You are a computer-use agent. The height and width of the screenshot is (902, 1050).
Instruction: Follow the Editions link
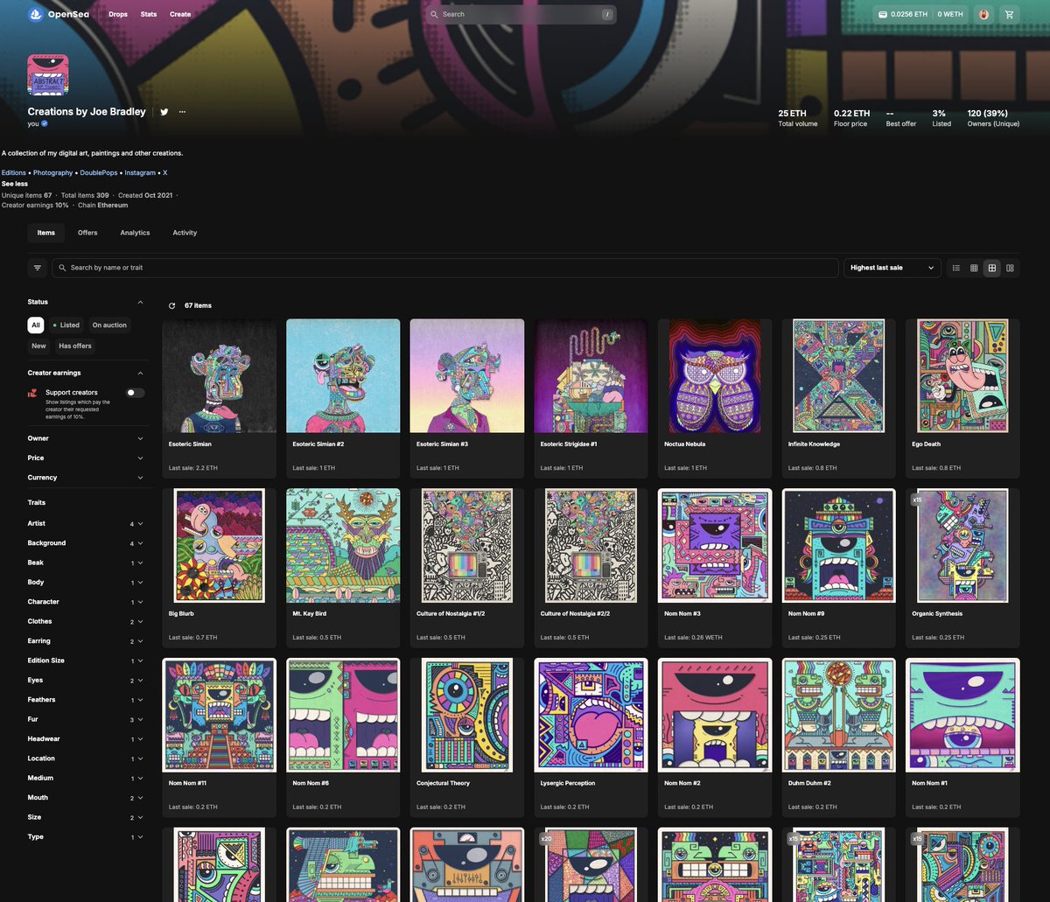13,173
